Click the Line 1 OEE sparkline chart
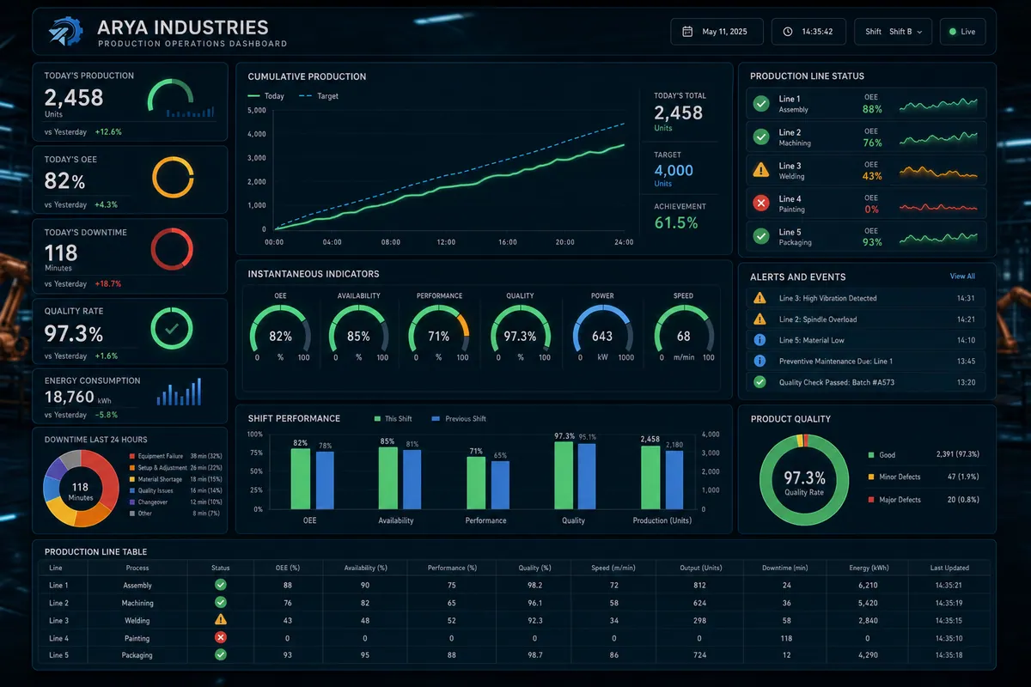Image resolution: width=1031 pixels, height=687 pixels. [938, 105]
